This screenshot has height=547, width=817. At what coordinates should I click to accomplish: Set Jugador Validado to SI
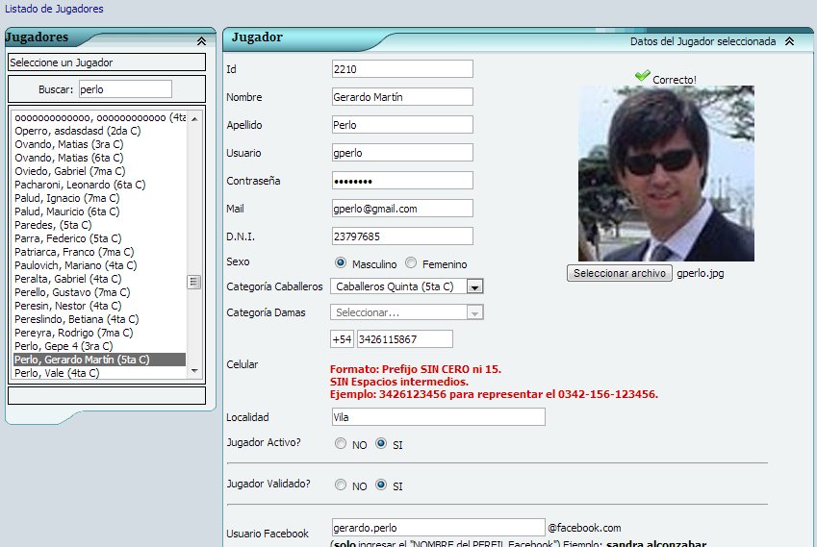(381, 485)
